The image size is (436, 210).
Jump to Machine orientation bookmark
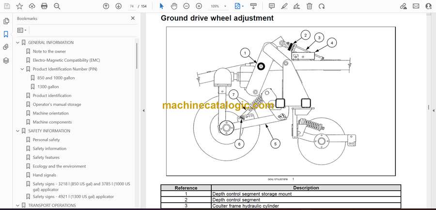coord(50,113)
